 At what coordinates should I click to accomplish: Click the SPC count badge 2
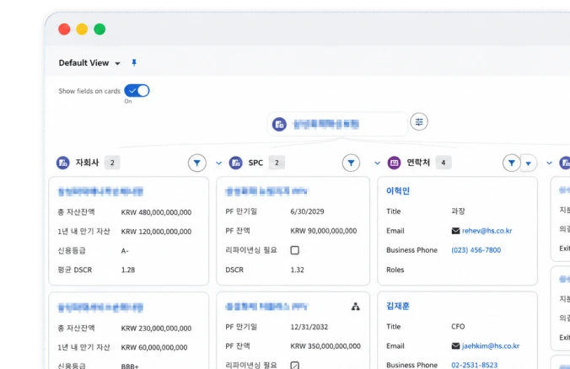click(x=277, y=163)
